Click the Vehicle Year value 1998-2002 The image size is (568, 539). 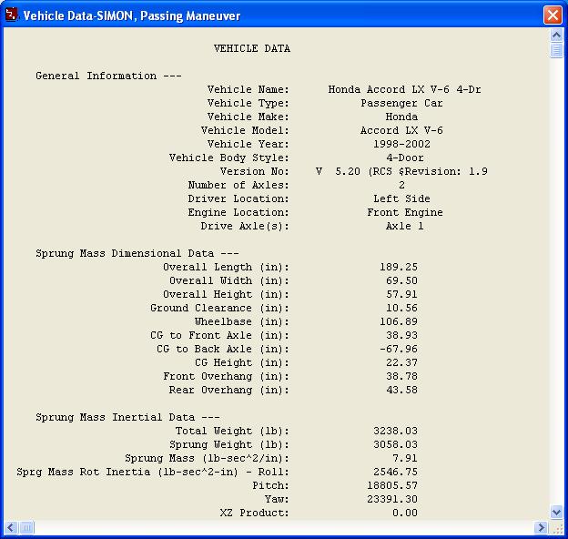401,144
